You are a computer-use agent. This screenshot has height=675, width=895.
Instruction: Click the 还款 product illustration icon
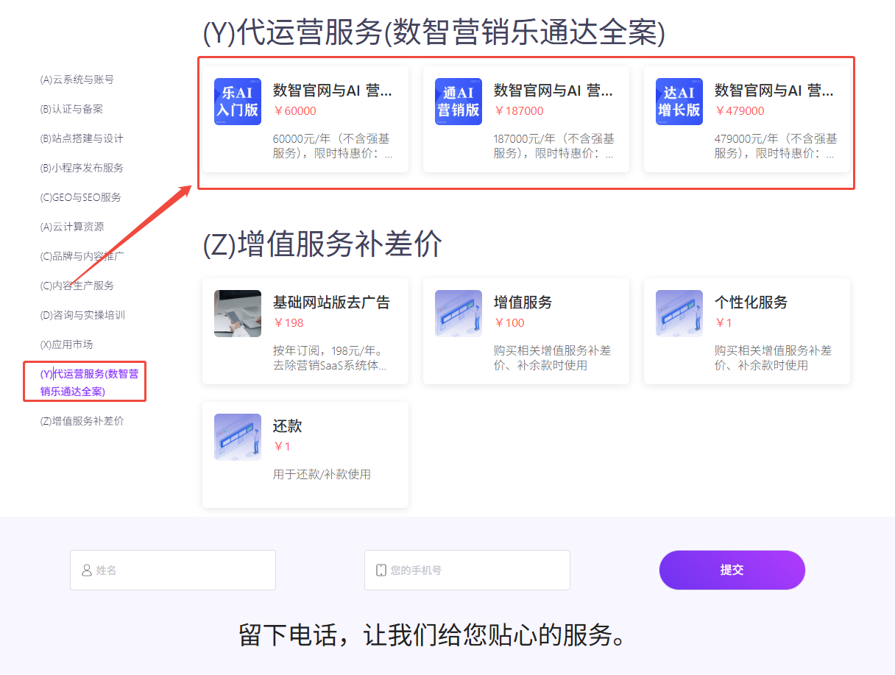click(237, 437)
